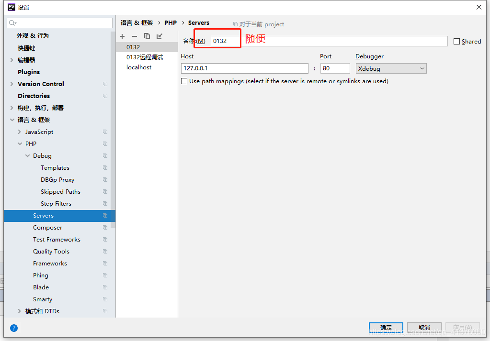
Task: Select server 0132 in the list
Action: click(147, 47)
